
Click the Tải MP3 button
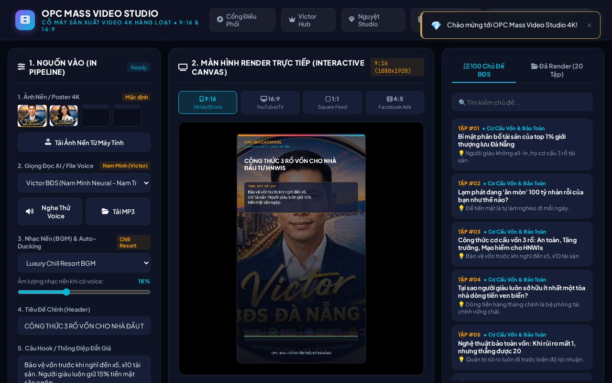[x=118, y=212]
